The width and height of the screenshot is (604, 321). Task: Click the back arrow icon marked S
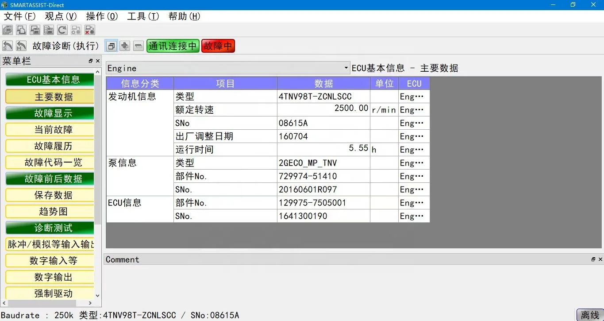[x=8, y=46]
